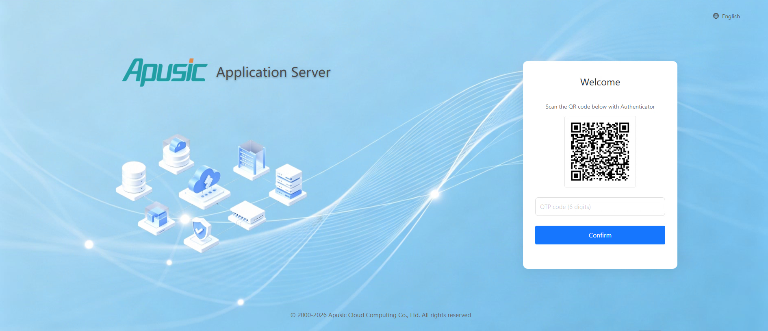The image size is (768, 331).
Task: Focus the OTP code input field
Action: (600, 207)
